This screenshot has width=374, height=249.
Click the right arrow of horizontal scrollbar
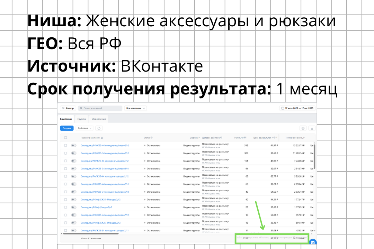(312, 233)
